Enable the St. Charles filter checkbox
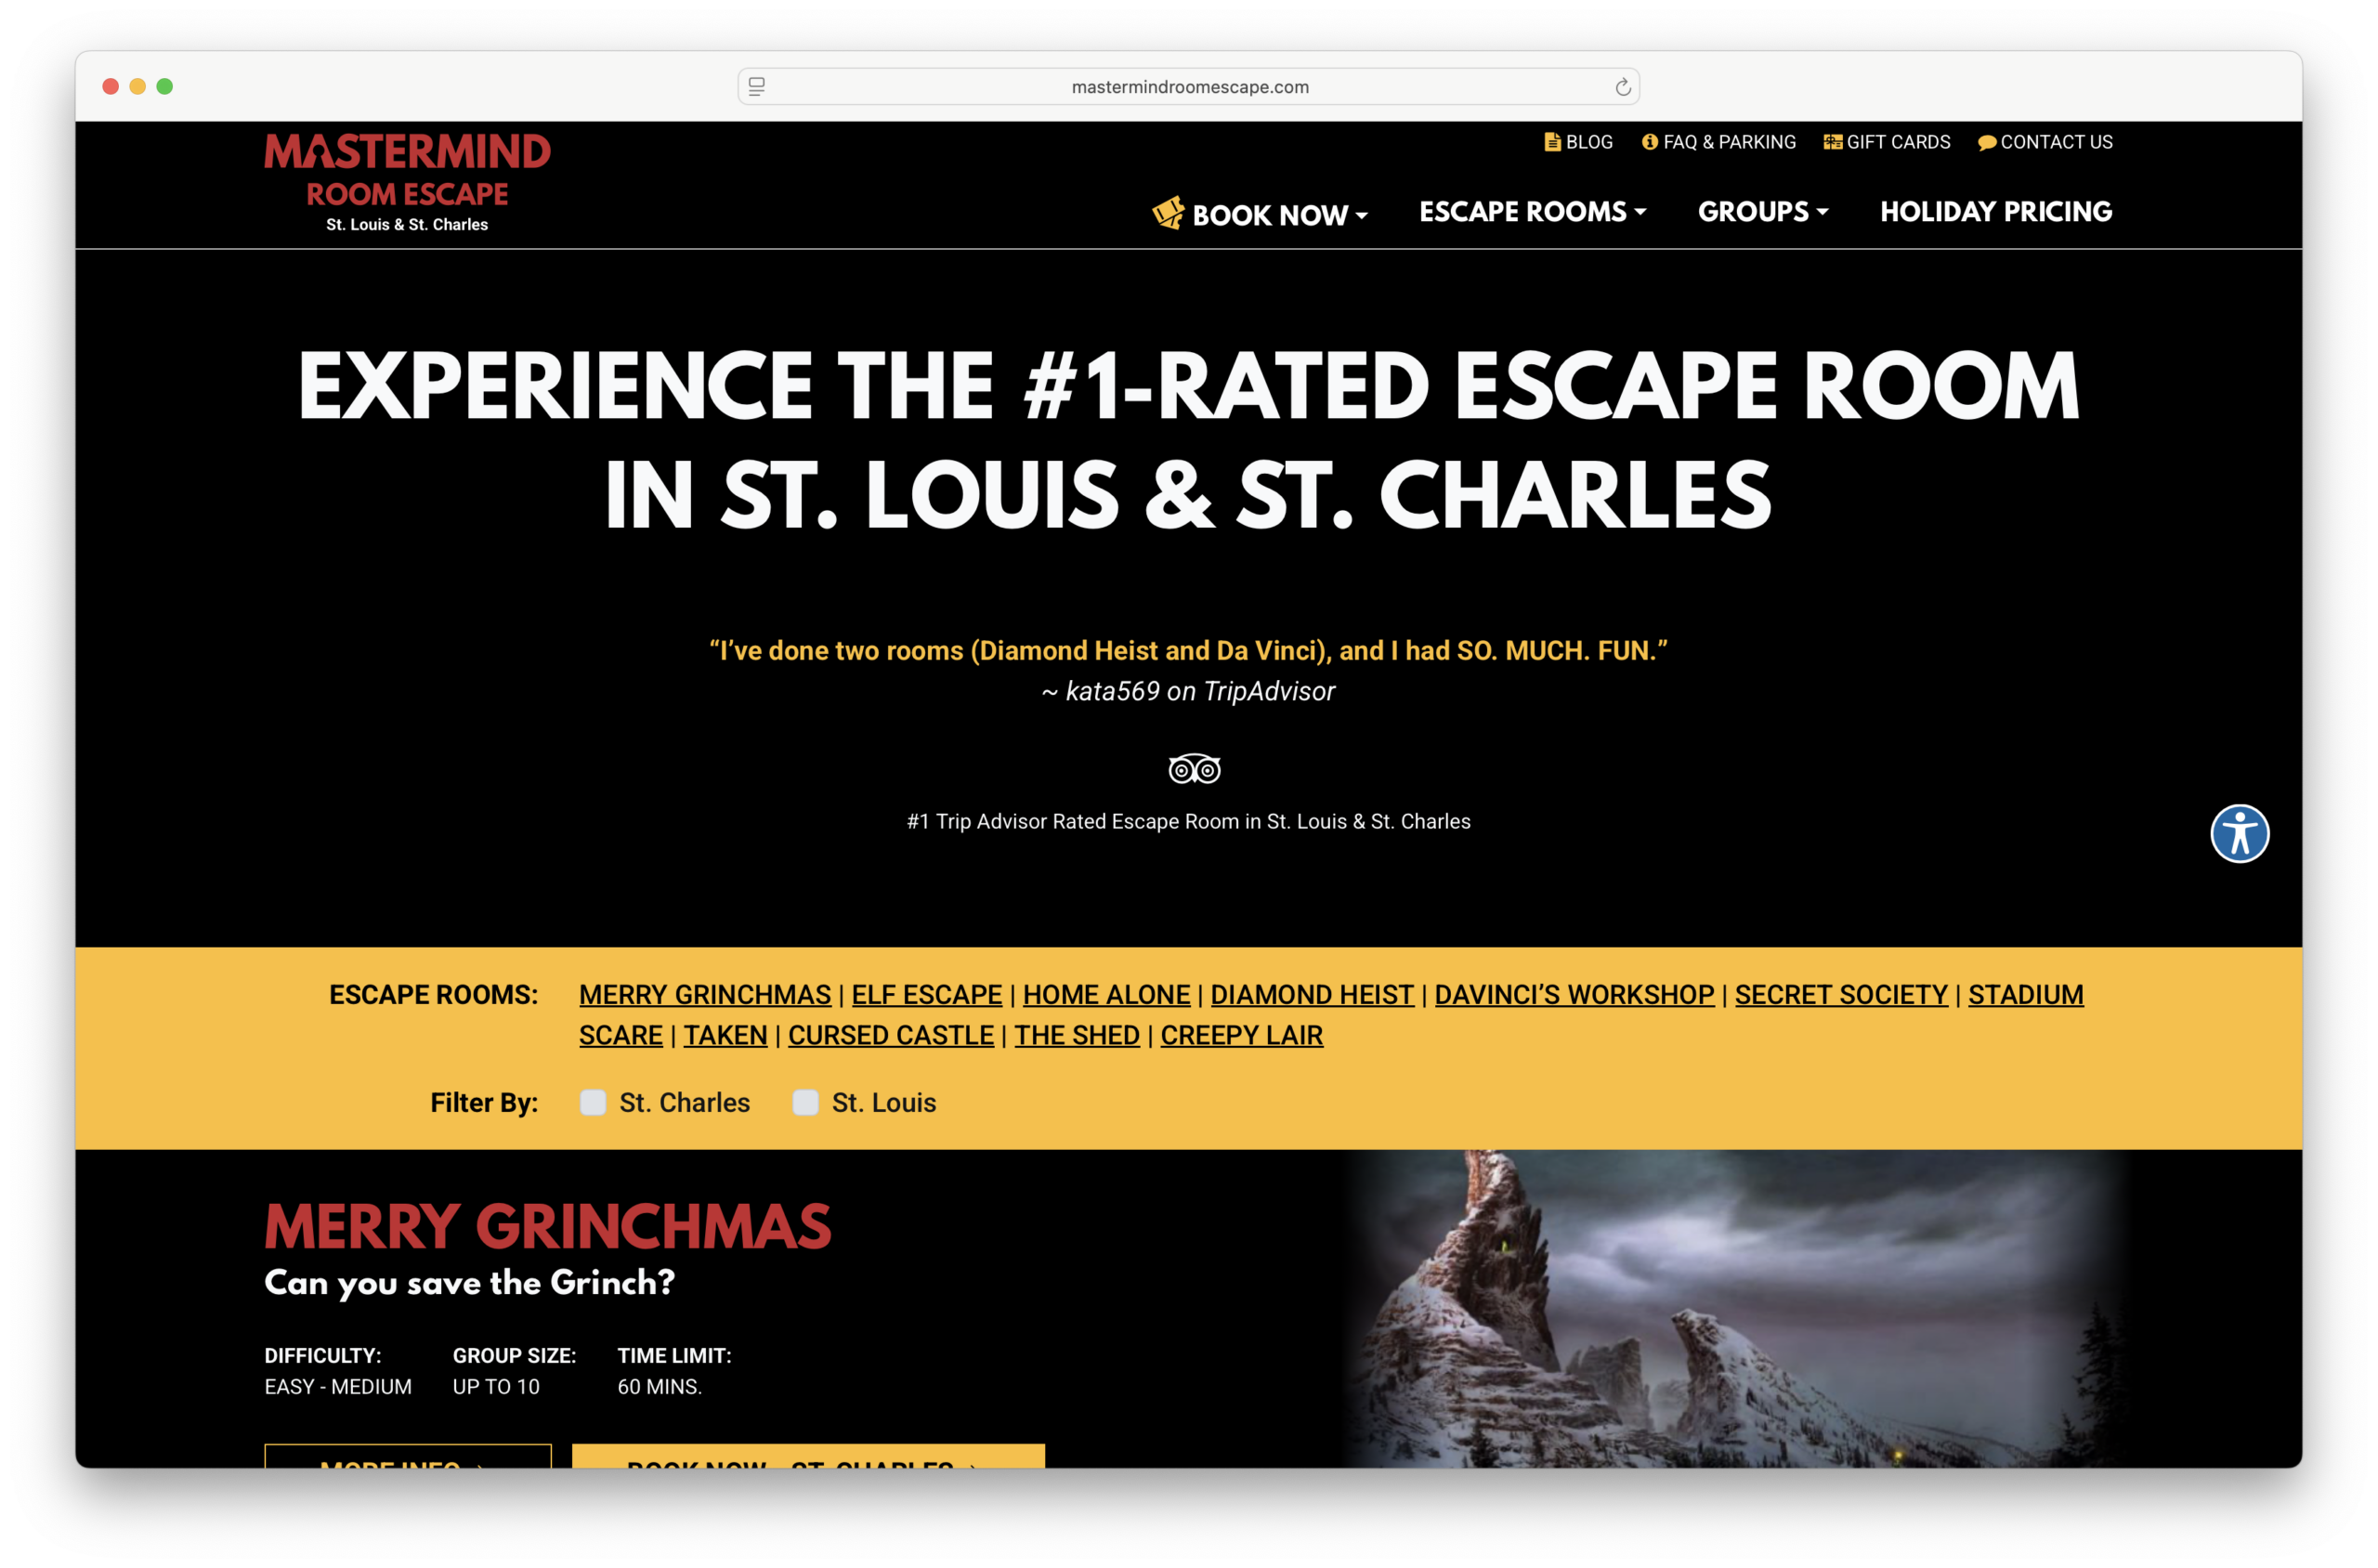2378x1568 pixels. pos(593,1102)
